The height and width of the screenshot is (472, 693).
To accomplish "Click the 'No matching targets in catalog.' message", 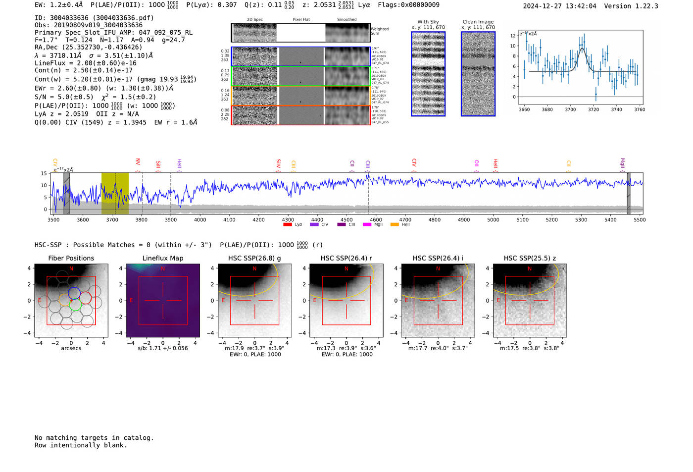I will (94, 438).
